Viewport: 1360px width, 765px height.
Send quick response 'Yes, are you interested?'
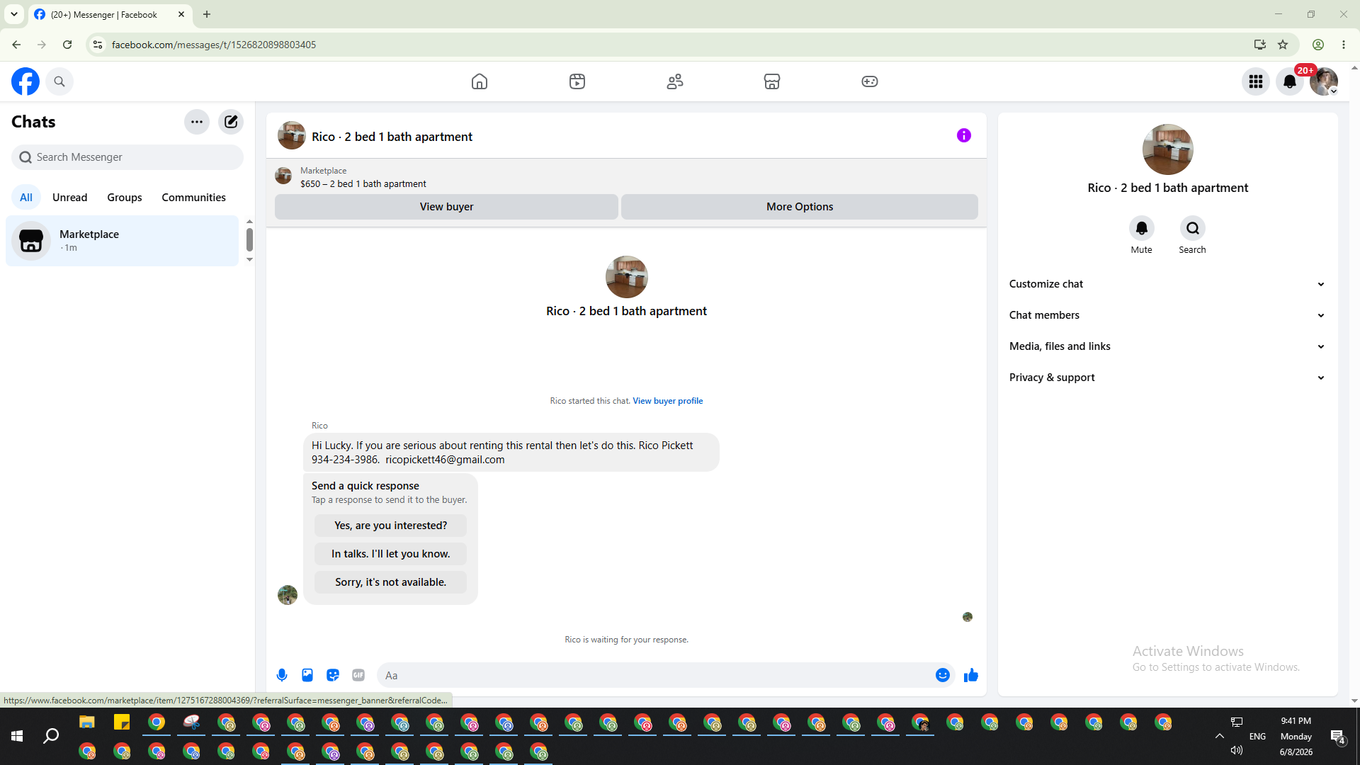(391, 526)
